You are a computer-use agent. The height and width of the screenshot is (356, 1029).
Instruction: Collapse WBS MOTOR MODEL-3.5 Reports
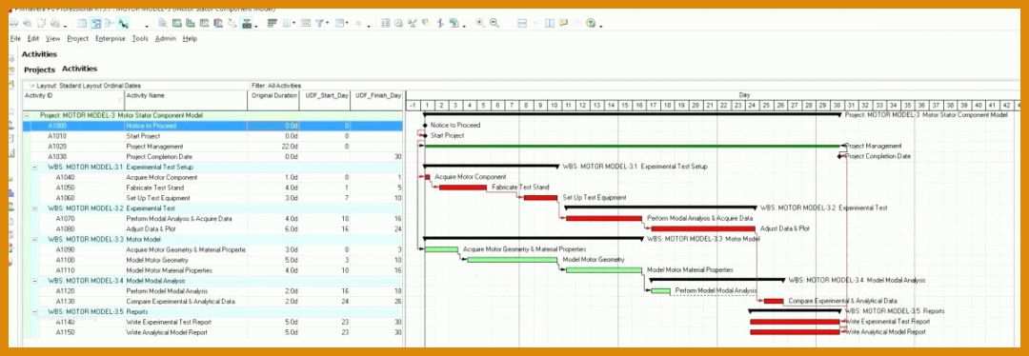pyautogui.click(x=34, y=312)
